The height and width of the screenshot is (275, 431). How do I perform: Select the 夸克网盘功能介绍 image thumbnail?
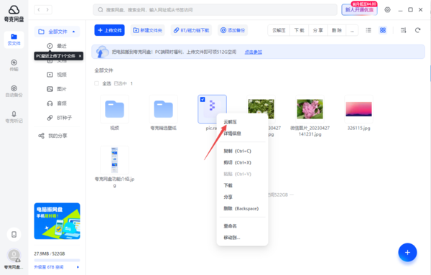pyautogui.click(x=115, y=160)
